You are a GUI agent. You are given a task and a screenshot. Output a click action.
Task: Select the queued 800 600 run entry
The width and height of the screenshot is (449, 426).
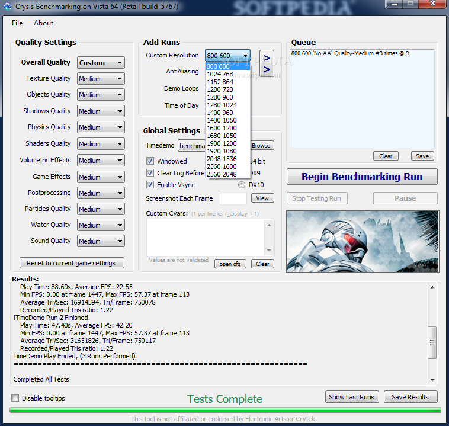[350, 53]
